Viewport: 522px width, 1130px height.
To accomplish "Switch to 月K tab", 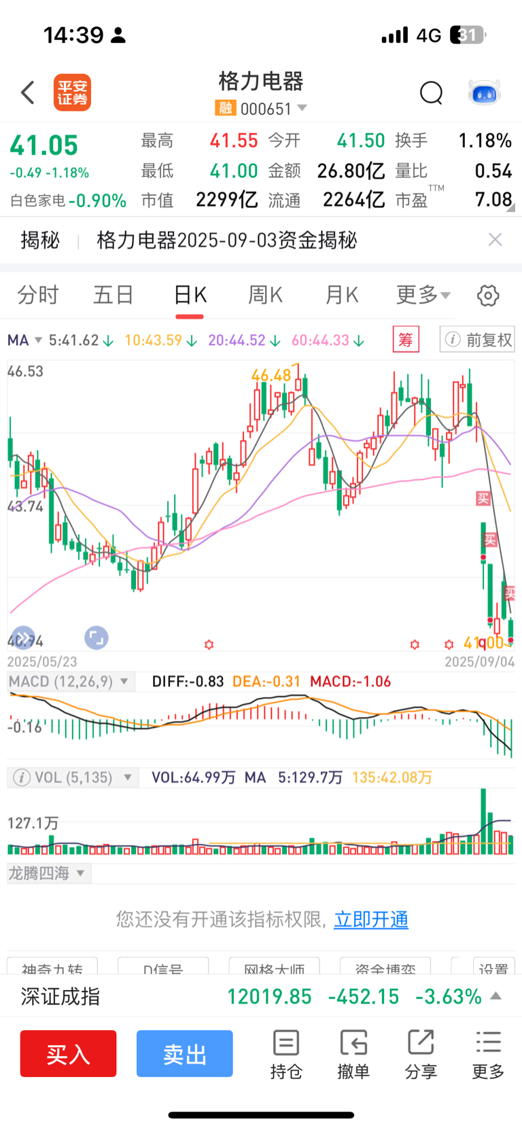I will pos(341,295).
